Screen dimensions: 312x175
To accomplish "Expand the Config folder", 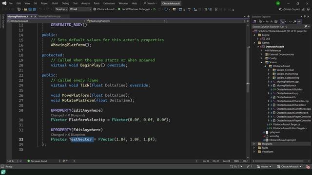I will click(x=261, y=58).
